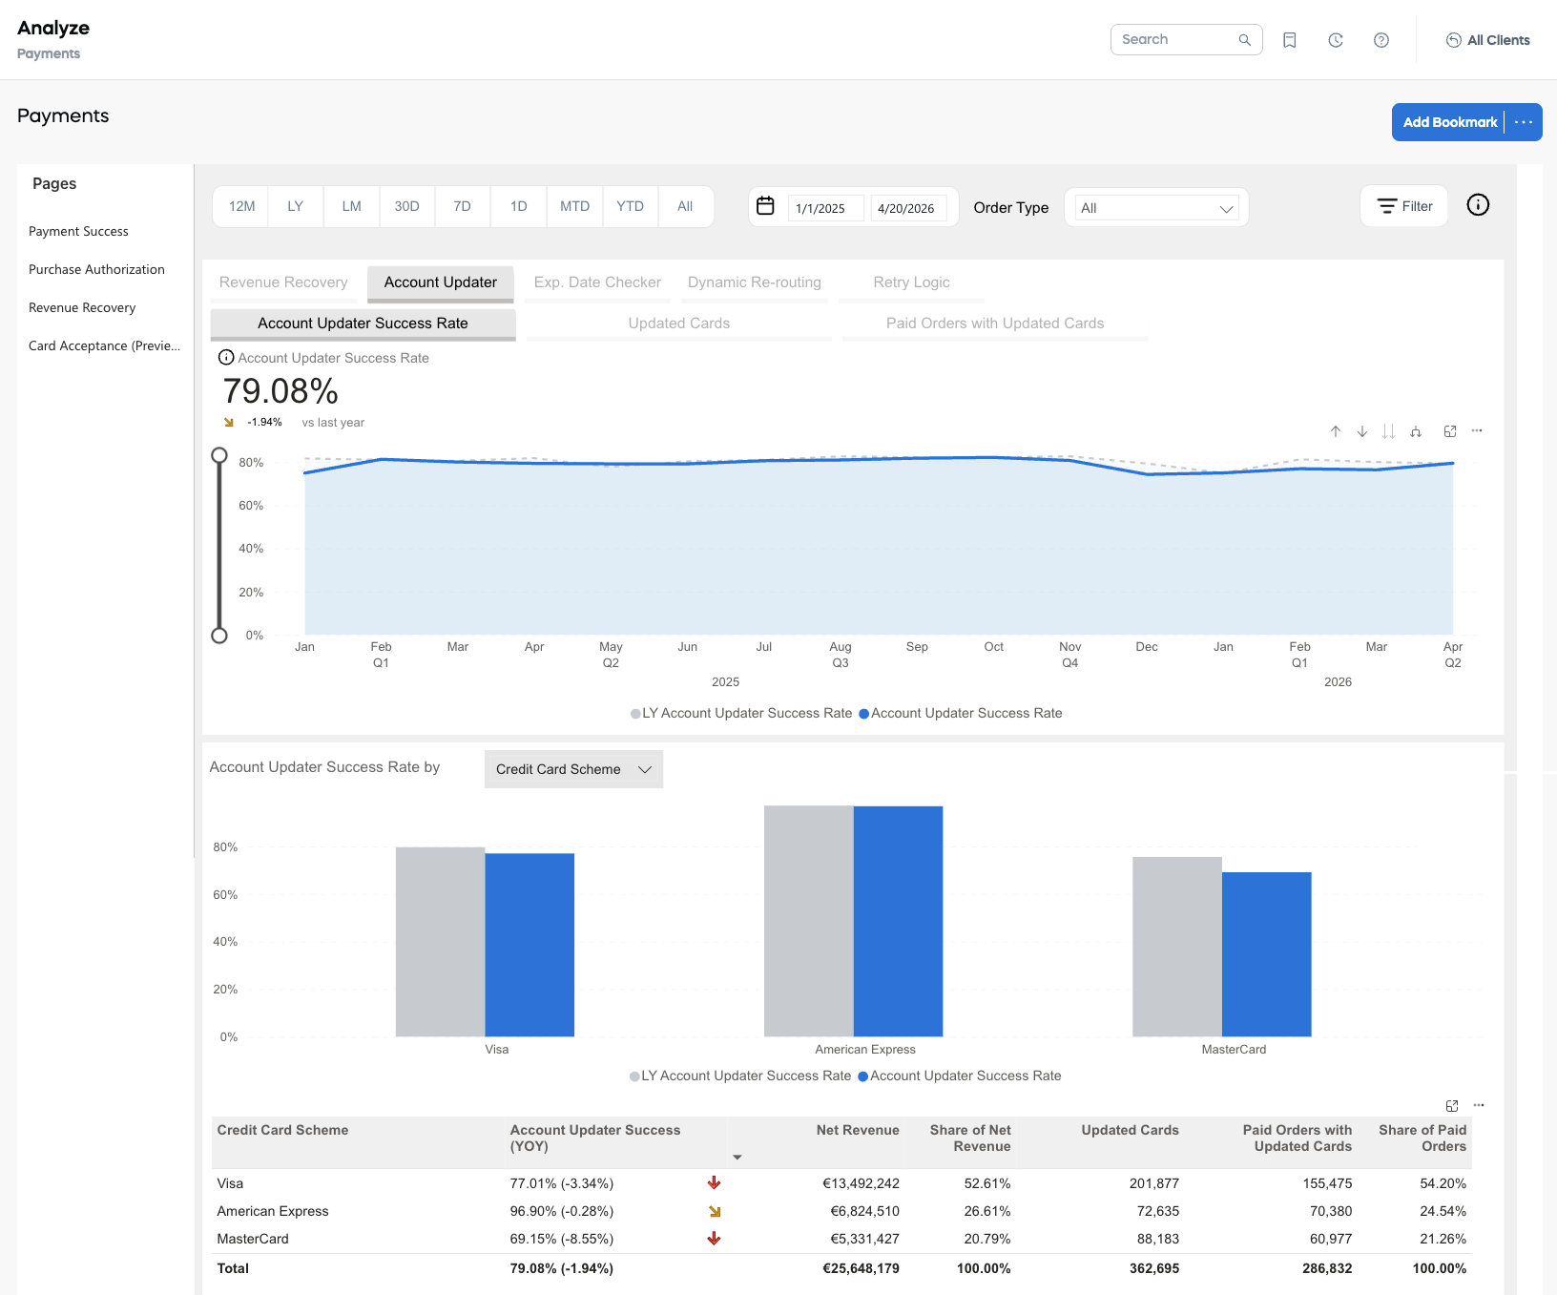Open the calendar date picker icon
The width and height of the screenshot is (1557, 1295).
[765, 206]
